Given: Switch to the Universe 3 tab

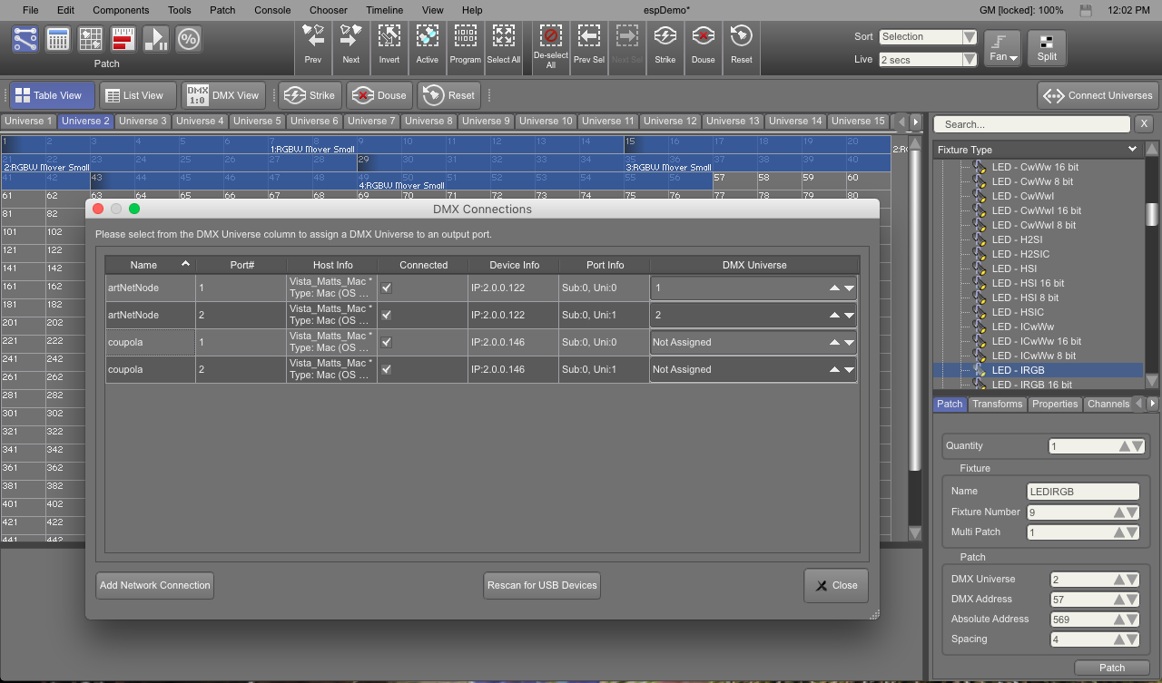Looking at the screenshot, I should point(143,121).
